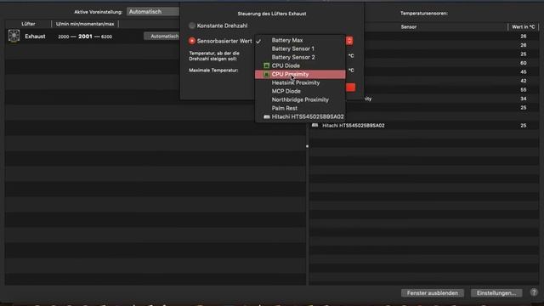The width and height of the screenshot is (544, 306).
Task: Click Fenster ausblenden button
Action: point(433,292)
